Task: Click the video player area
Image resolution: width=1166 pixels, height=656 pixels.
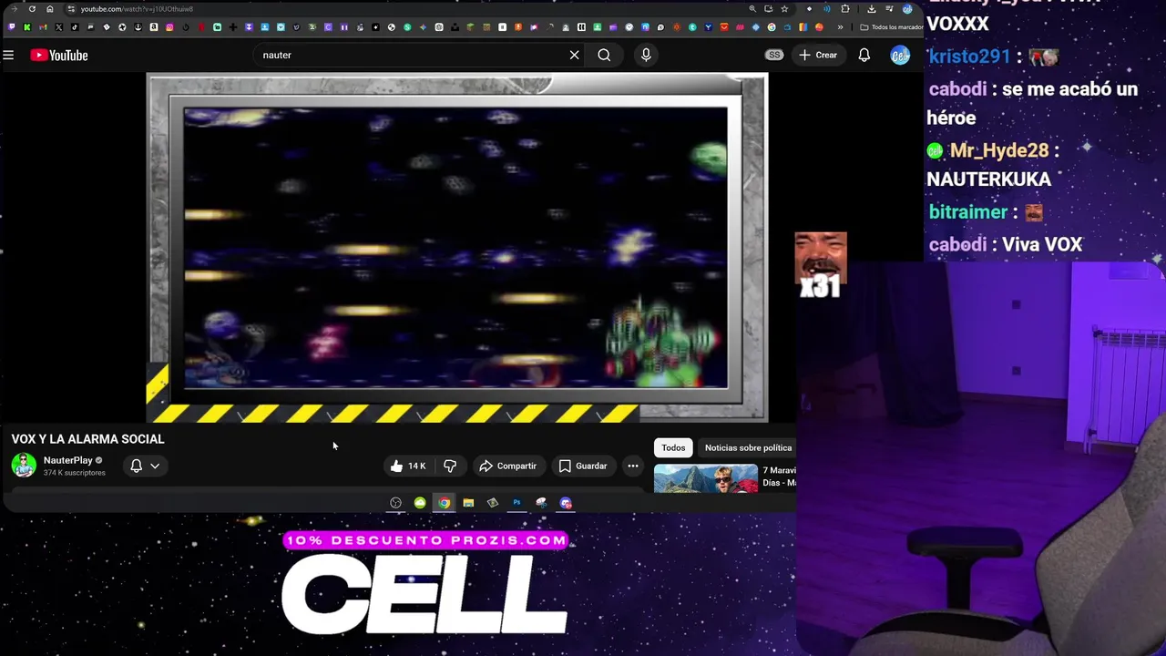Action: (x=457, y=249)
